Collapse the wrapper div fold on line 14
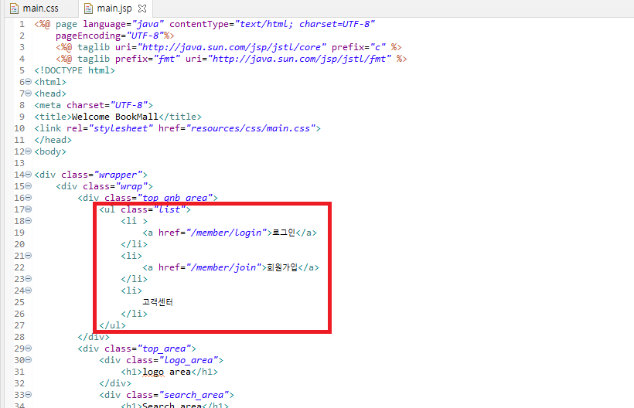The width and height of the screenshot is (634, 408). tap(29, 175)
